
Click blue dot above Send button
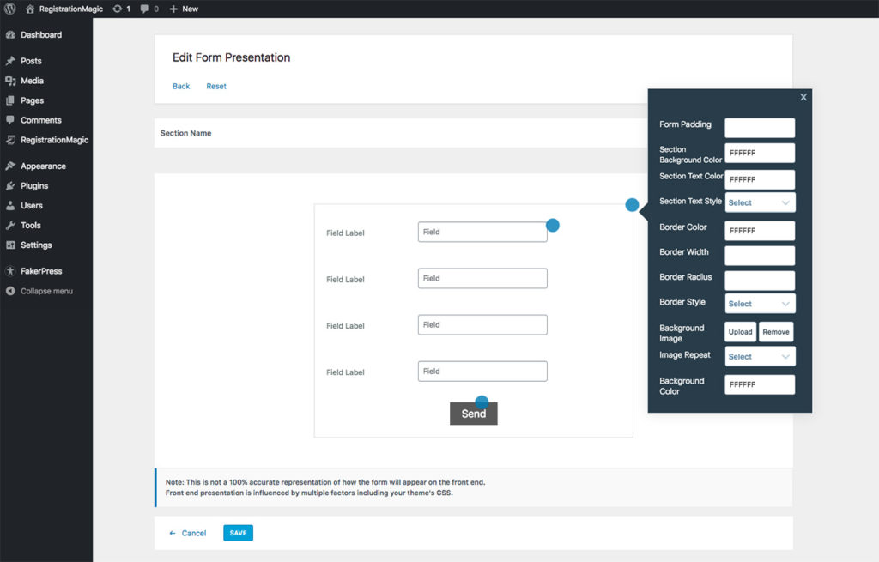pos(482,401)
